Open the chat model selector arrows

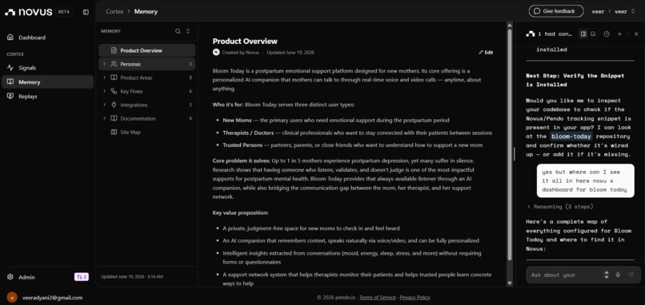607,275
